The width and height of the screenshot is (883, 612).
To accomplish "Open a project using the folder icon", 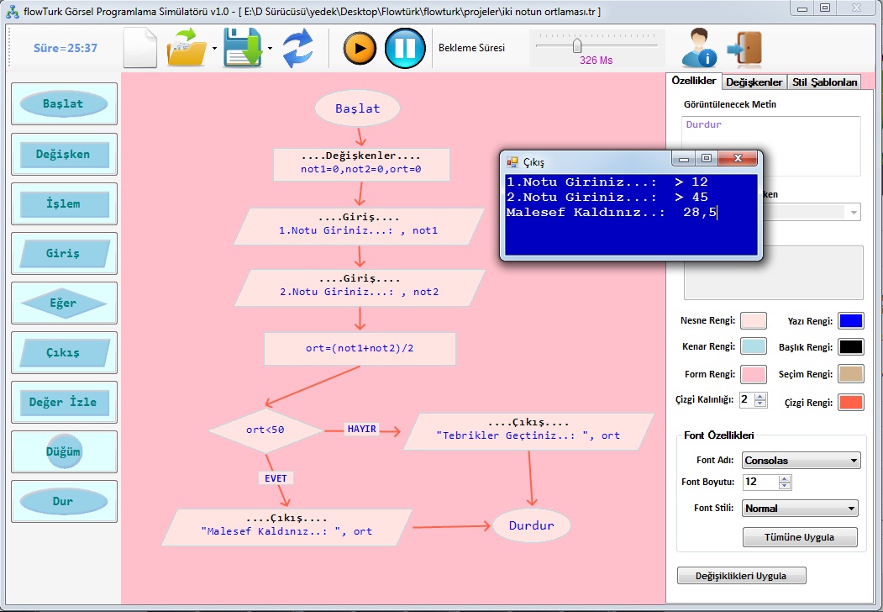I will click(187, 48).
